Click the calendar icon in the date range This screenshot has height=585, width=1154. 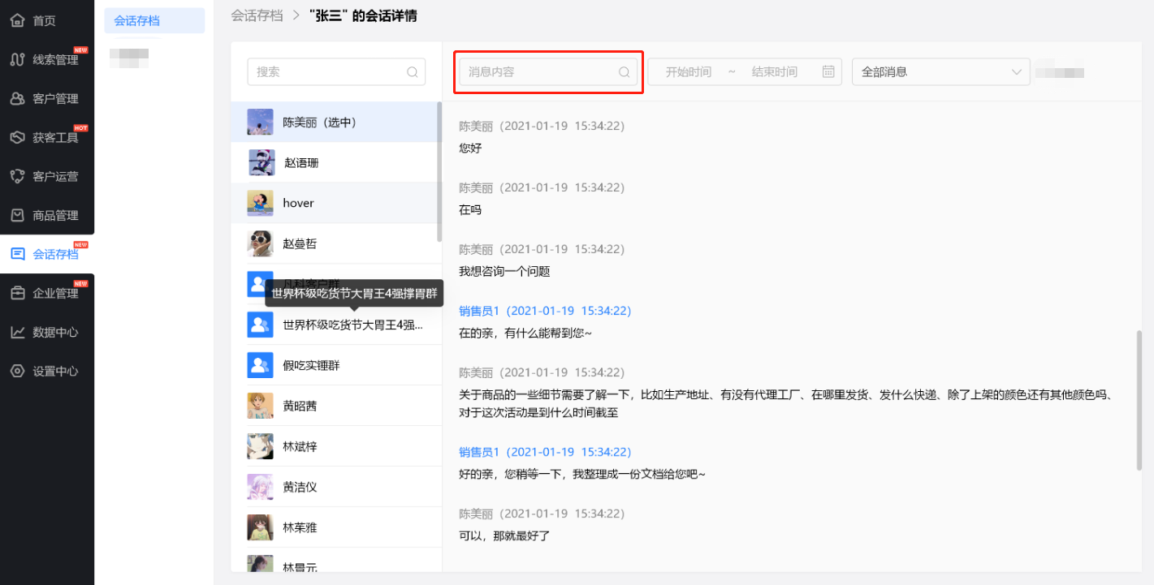pos(828,71)
